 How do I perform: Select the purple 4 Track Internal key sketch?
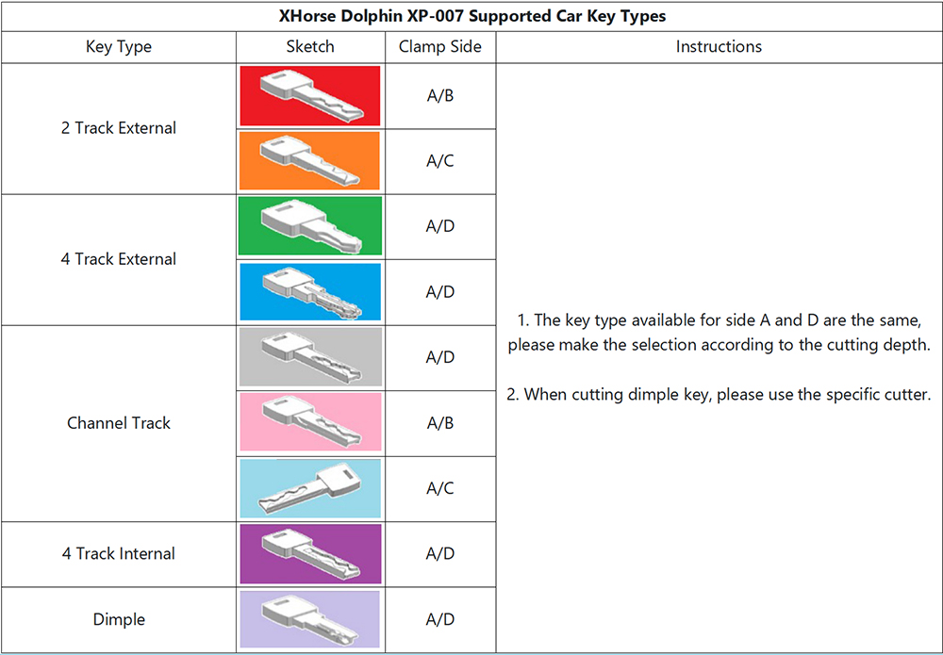pos(309,553)
